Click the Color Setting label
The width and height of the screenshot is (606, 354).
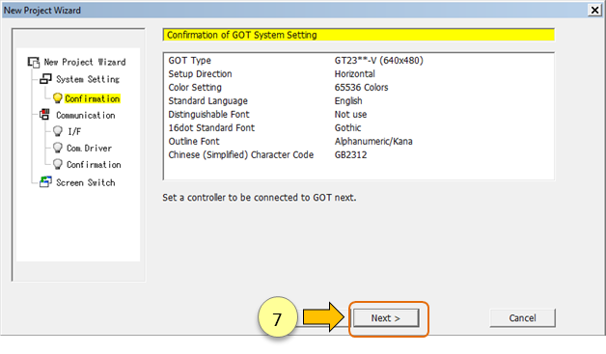195,88
